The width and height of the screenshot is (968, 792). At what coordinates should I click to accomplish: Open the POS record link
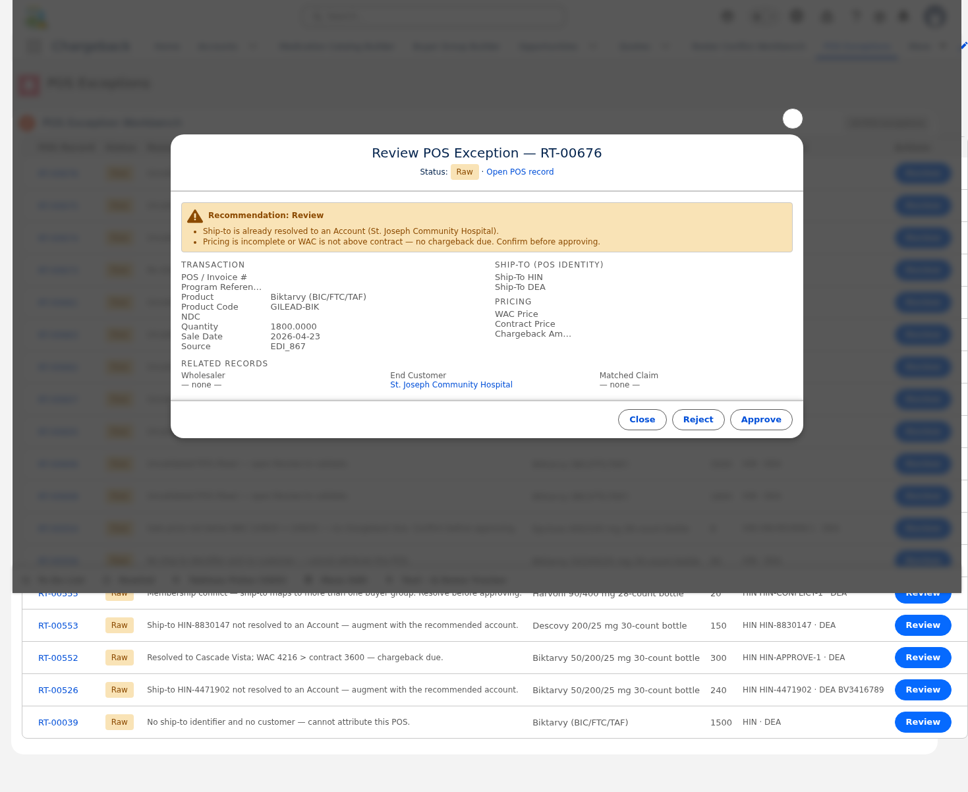(520, 172)
